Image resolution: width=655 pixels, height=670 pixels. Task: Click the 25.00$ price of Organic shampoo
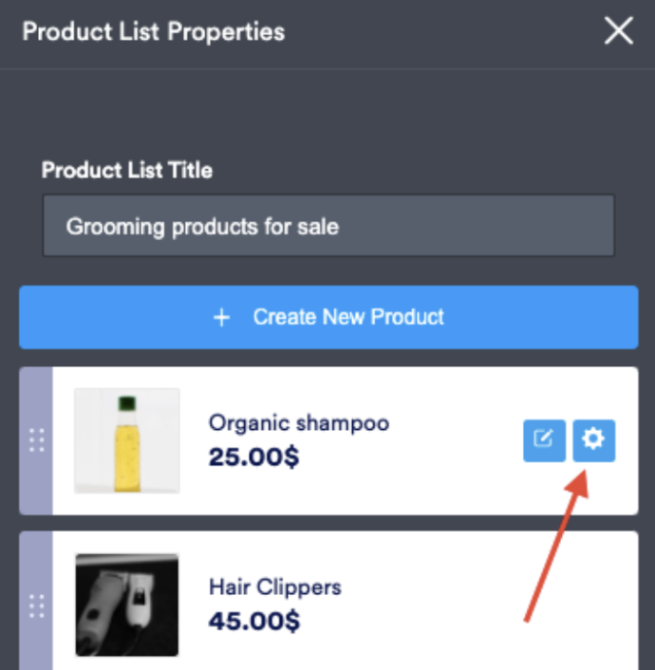coord(253,457)
